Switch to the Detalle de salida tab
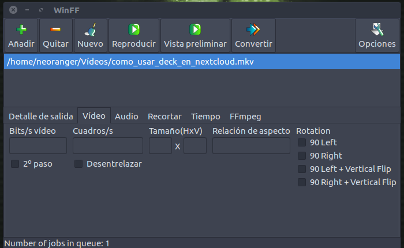The image size is (404, 248). pos(40,116)
